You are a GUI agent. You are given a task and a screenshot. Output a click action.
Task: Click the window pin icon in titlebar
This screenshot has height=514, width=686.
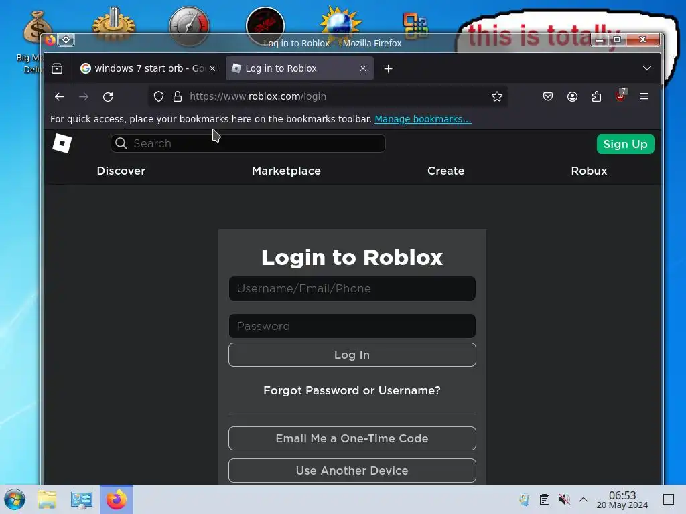coord(66,39)
